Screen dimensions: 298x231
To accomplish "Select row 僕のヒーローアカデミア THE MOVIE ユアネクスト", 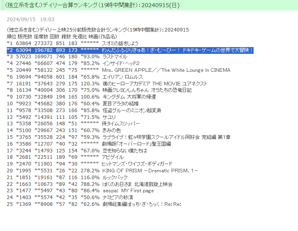I will (107, 83).
